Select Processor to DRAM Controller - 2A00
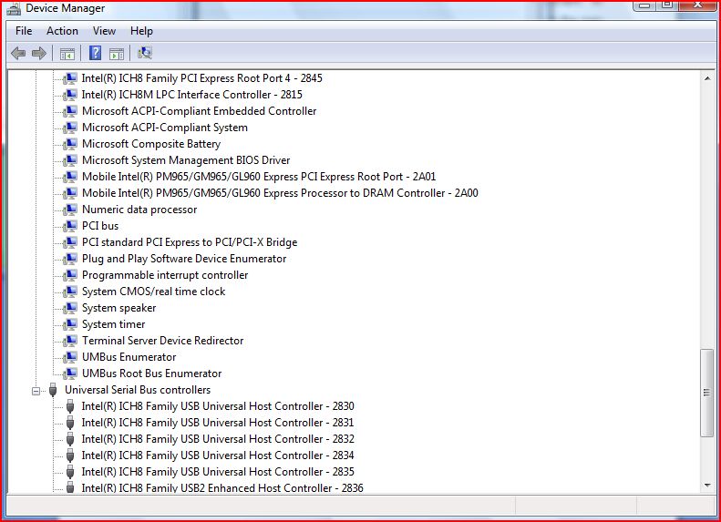Screen dimensions: 721x522 tap(280, 193)
